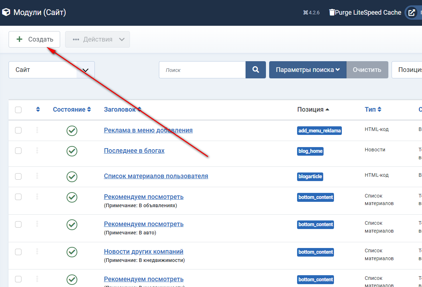Click the published status icon for Последнее в блогах

[x=72, y=151]
